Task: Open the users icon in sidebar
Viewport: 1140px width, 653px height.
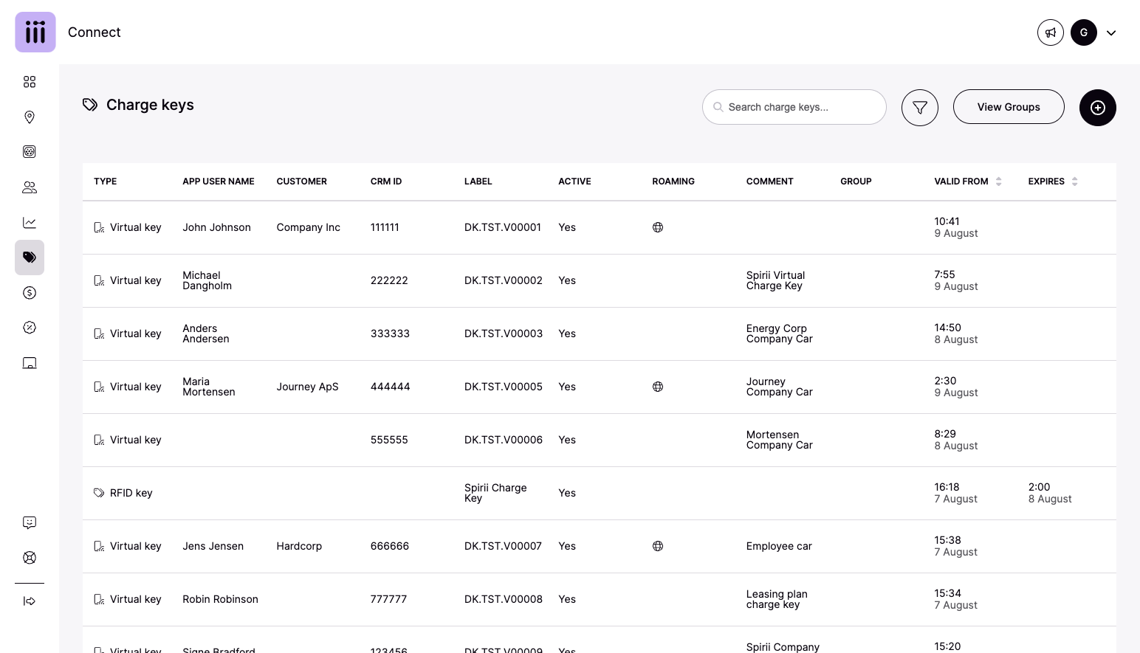Action: (30, 187)
